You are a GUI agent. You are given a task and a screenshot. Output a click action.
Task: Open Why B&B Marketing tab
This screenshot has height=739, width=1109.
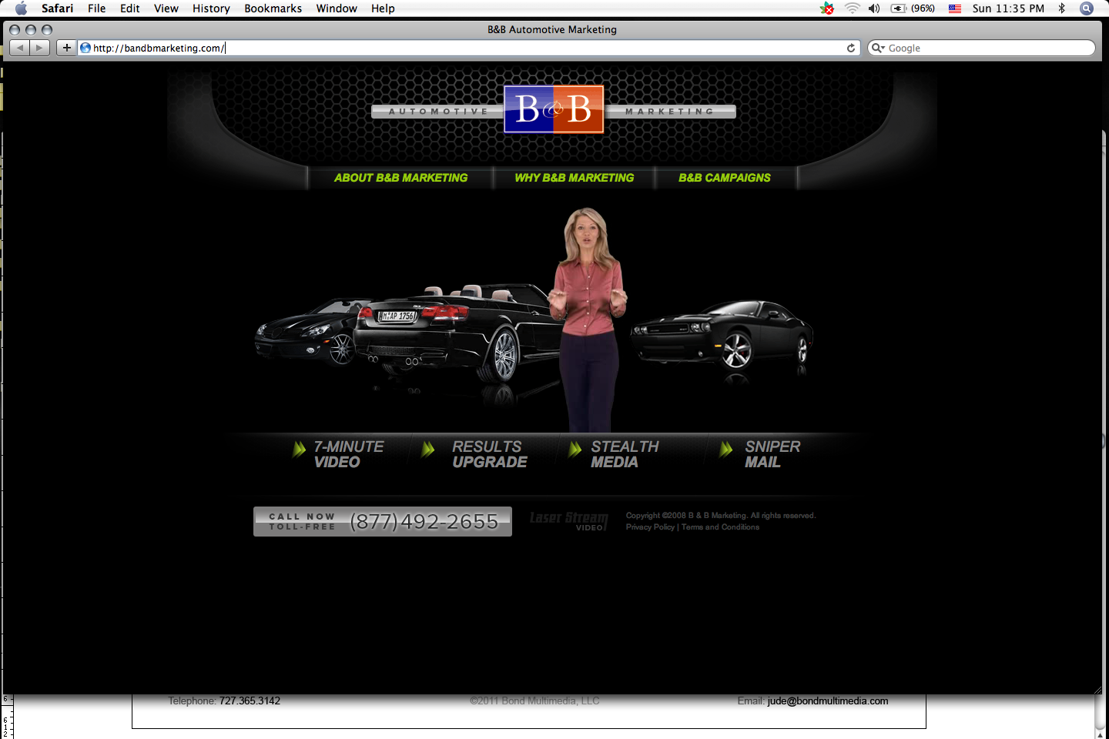575,178
